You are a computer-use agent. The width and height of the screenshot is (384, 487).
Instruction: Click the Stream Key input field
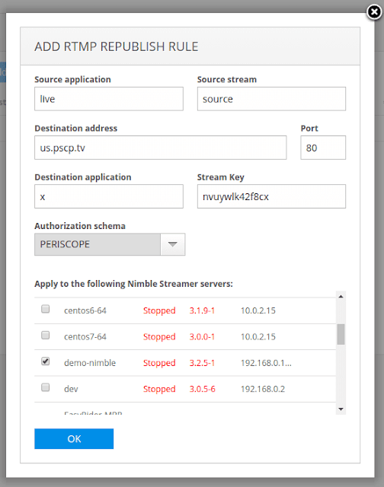coord(271,196)
